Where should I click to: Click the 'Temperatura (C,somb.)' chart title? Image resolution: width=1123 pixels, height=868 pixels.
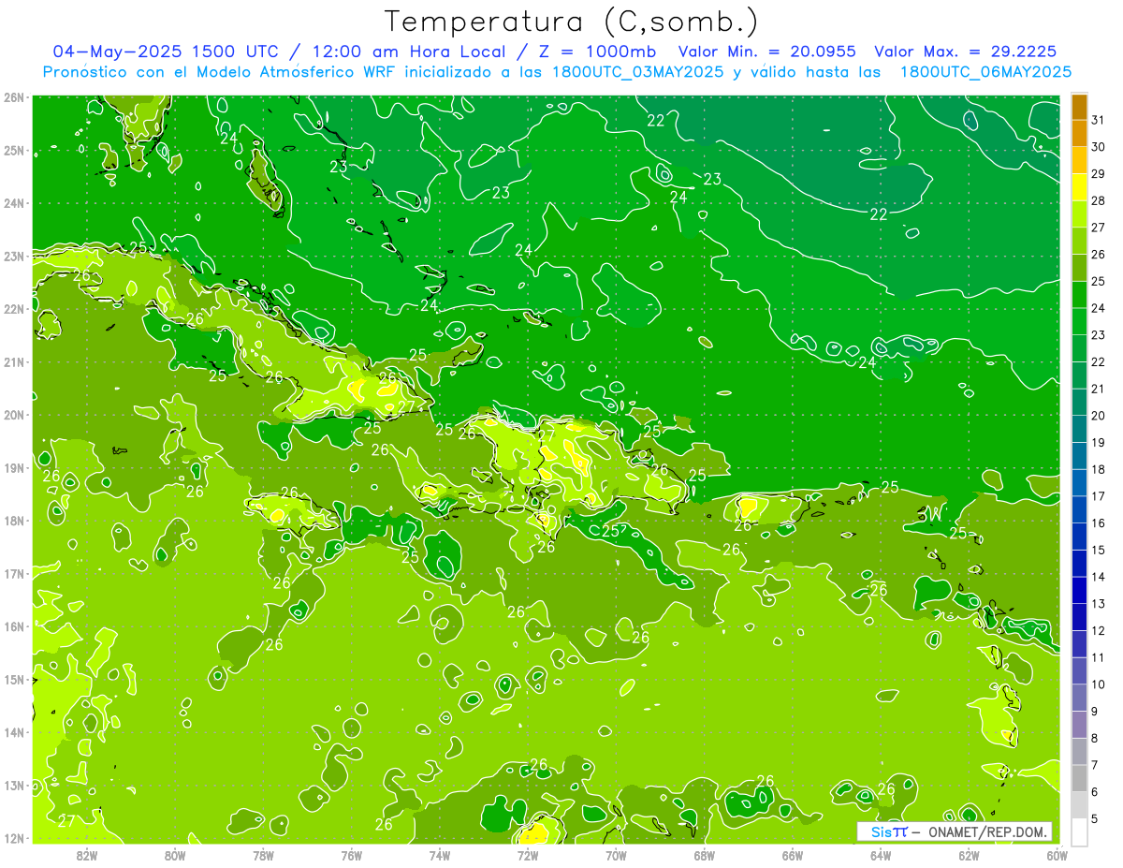click(x=572, y=21)
